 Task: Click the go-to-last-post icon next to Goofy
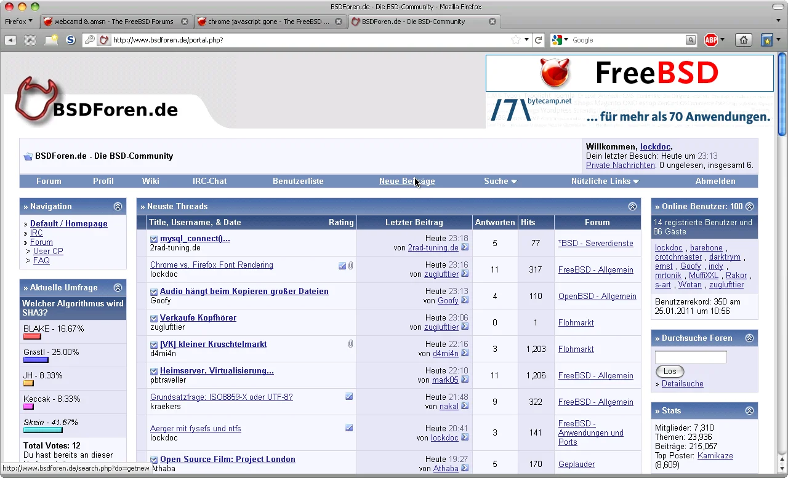tap(465, 301)
